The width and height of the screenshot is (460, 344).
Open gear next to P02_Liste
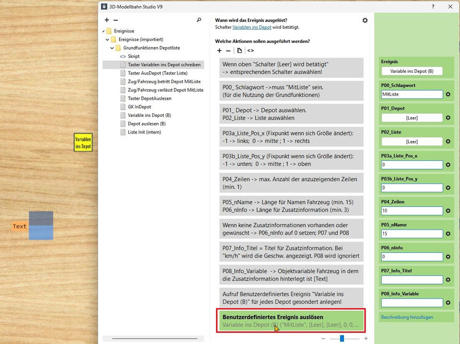point(448,141)
